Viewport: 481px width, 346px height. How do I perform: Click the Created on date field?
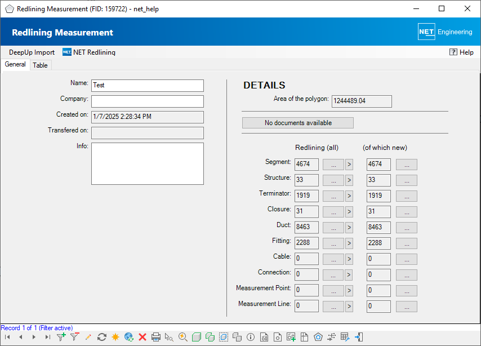coord(148,117)
